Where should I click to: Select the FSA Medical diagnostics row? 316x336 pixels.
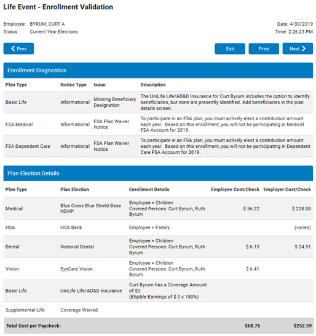tap(158, 124)
